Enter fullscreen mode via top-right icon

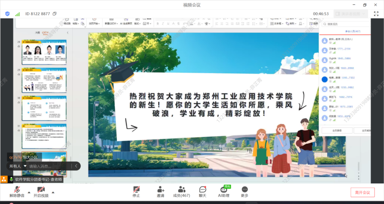click(x=376, y=14)
